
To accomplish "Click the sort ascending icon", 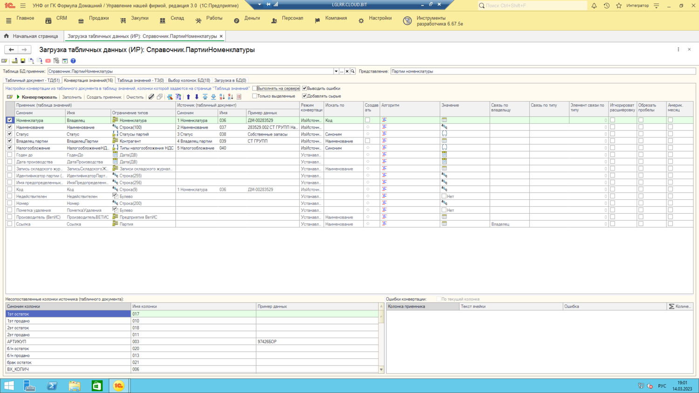I will click(222, 97).
